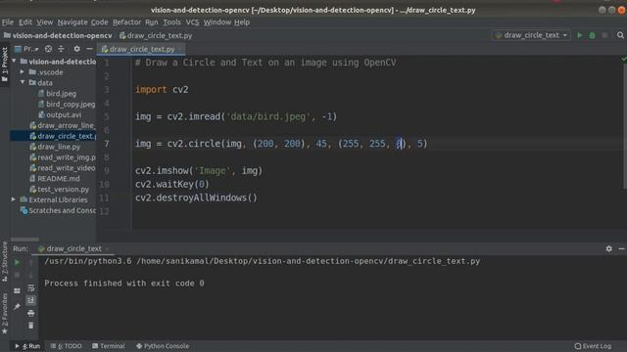
Task: Toggle the Project tool window side button
Action: pyautogui.click(x=4, y=65)
